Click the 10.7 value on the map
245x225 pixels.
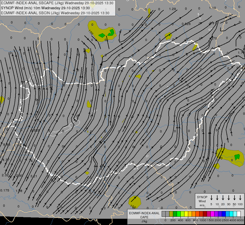point(21,145)
